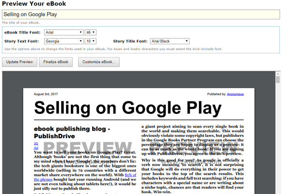
Task: Open the eBook Title Font dropdown (Arial)
Action: [64, 32]
